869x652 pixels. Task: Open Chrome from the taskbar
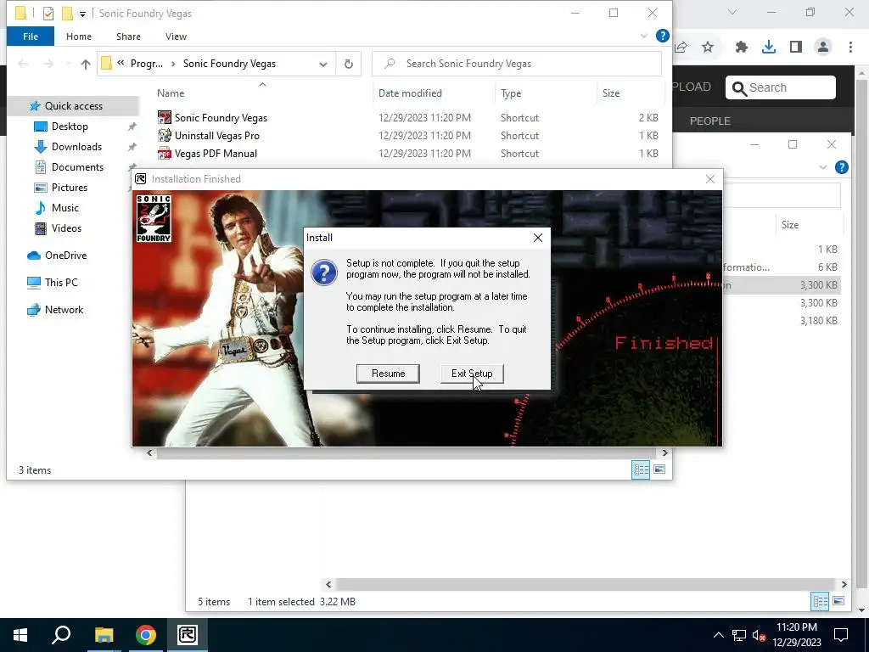(x=146, y=635)
